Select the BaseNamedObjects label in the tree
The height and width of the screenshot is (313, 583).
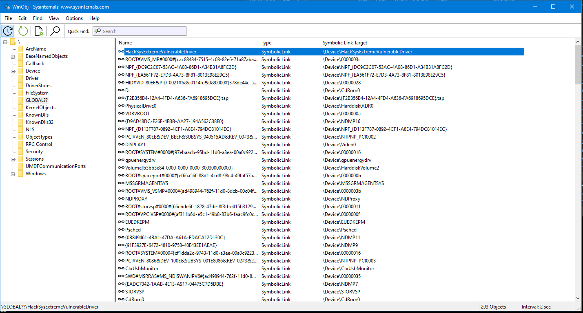click(47, 56)
